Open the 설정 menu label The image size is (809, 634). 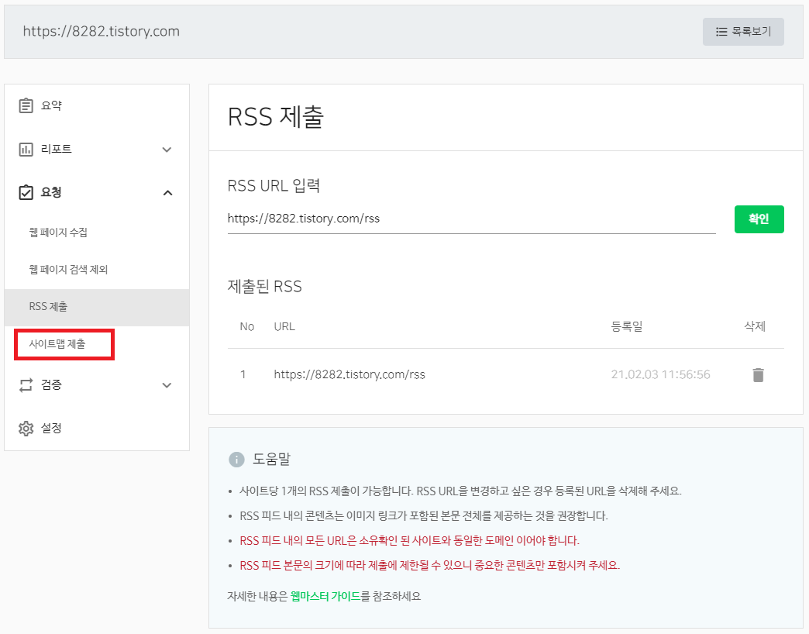tap(51, 428)
